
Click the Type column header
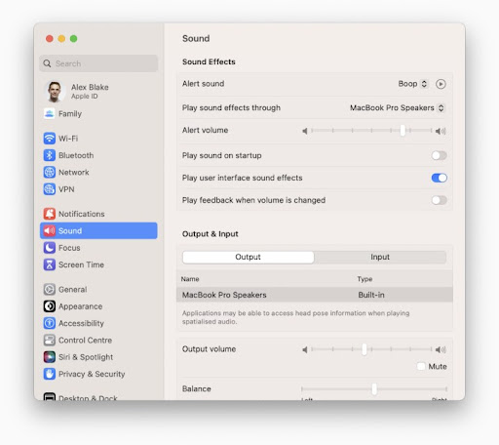[365, 279]
